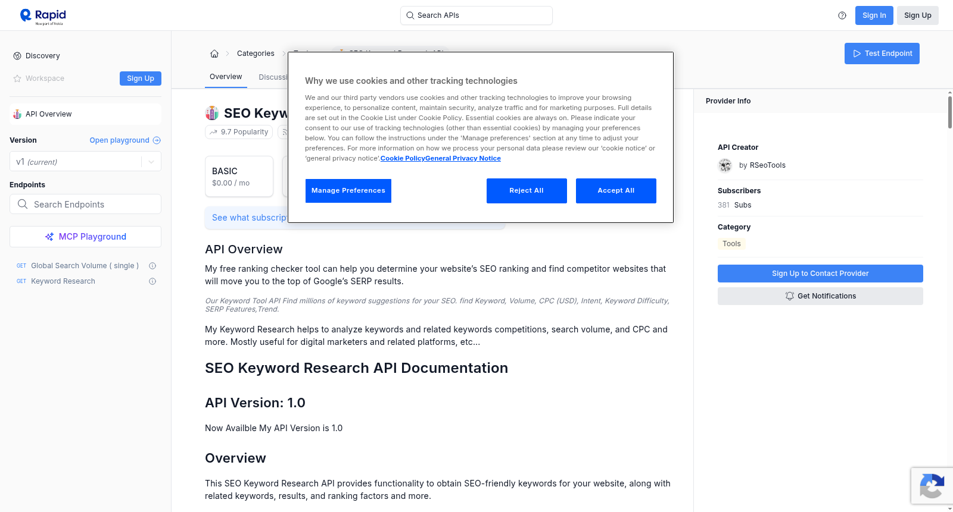The image size is (953, 512).
Task: Click the MCP Playground button
Action: 85,237
